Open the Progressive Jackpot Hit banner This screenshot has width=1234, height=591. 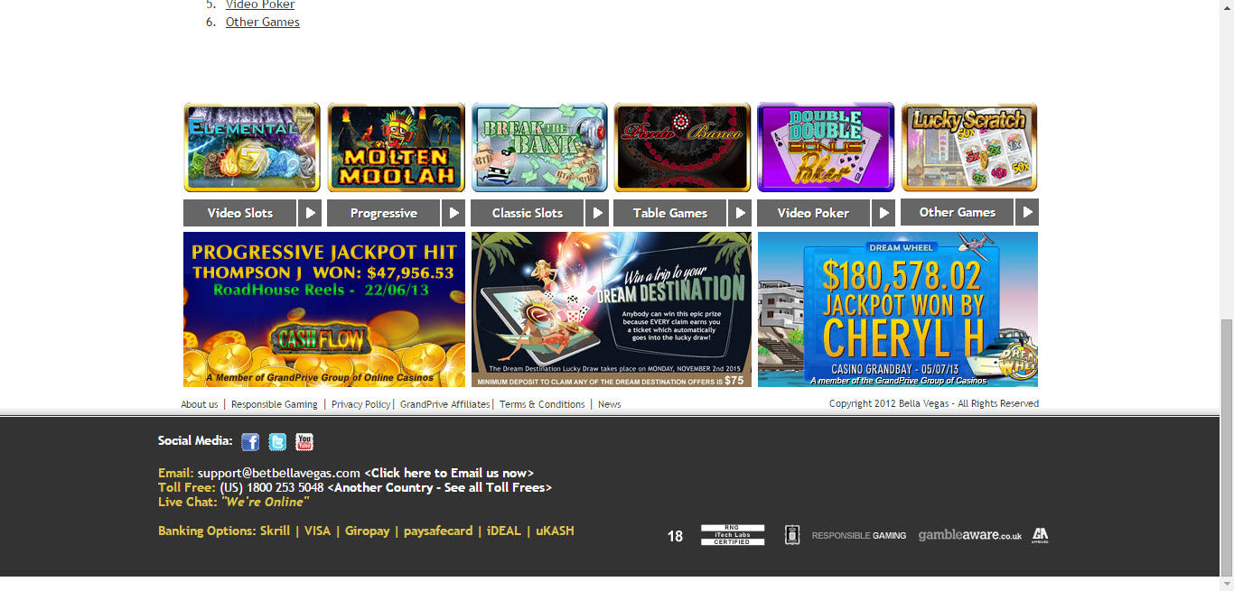click(x=324, y=309)
